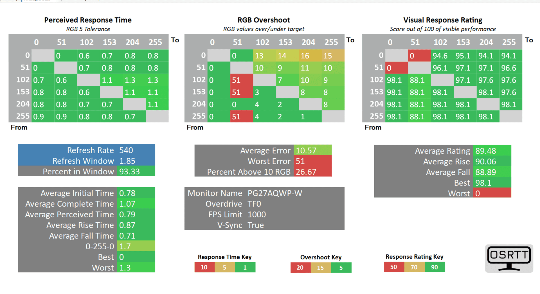Screen dimensions: 540x294
Task: Click the green 90 Response Rating Key swatch
Action: point(435,267)
